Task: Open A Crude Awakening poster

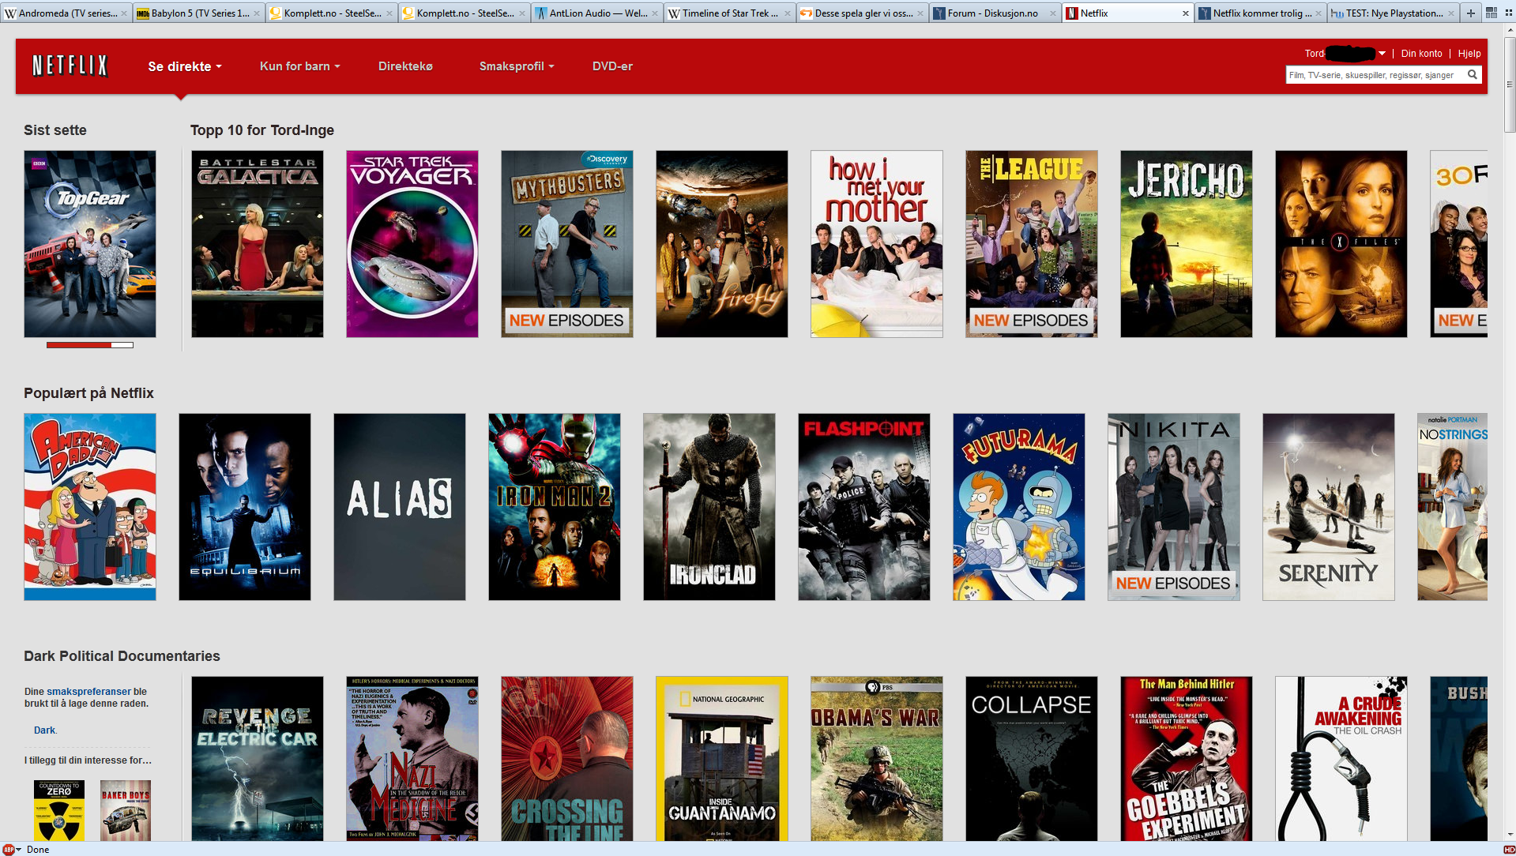Action: [x=1341, y=758]
